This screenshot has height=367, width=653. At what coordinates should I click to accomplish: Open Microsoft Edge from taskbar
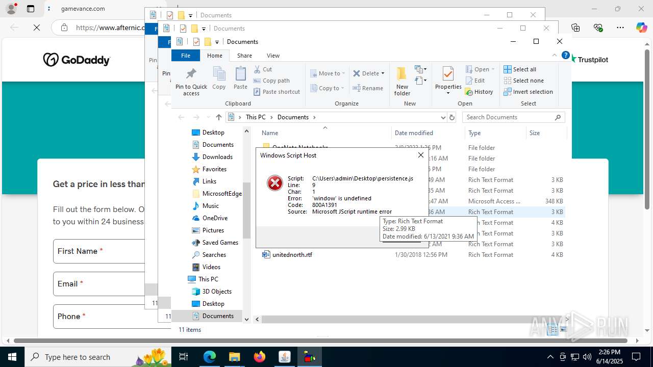[210, 357]
